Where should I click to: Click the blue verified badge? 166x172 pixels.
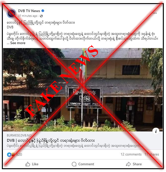pos(43,11)
